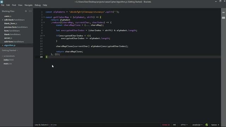Click the indent size number in status bar

[218, 125]
